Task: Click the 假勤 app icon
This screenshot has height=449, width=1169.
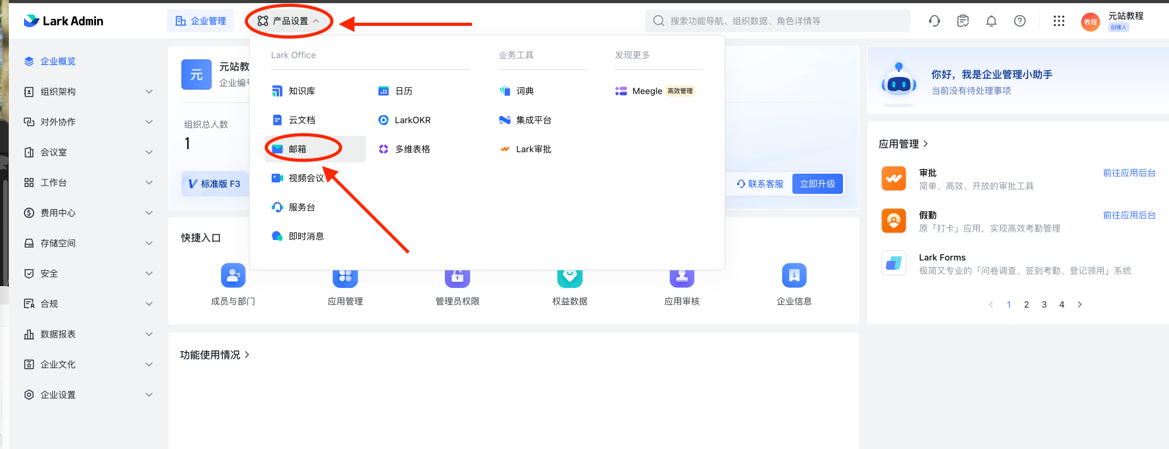Action: point(893,221)
